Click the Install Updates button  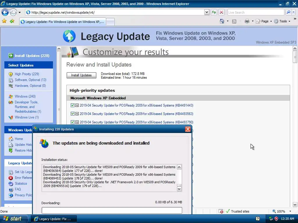tap(81, 75)
